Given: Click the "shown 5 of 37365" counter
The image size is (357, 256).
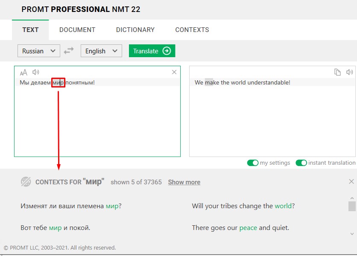Looking at the screenshot, I should click(x=136, y=182).
